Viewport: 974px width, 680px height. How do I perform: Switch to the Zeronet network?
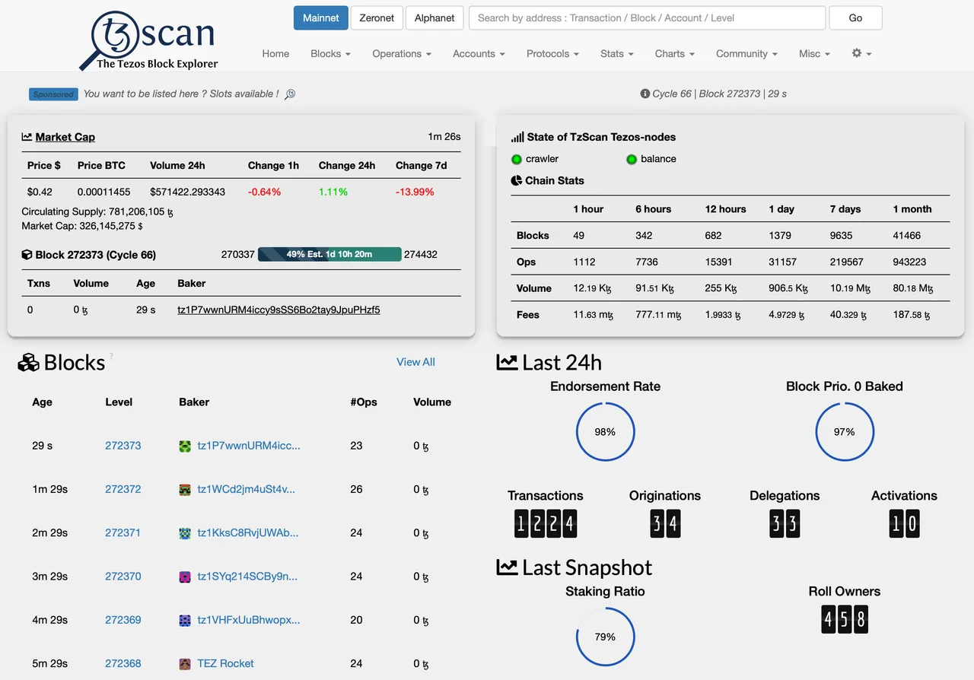(376, 17)
